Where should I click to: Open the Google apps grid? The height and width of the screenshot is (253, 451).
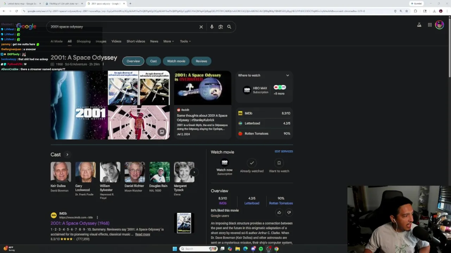tap(430, 25)
